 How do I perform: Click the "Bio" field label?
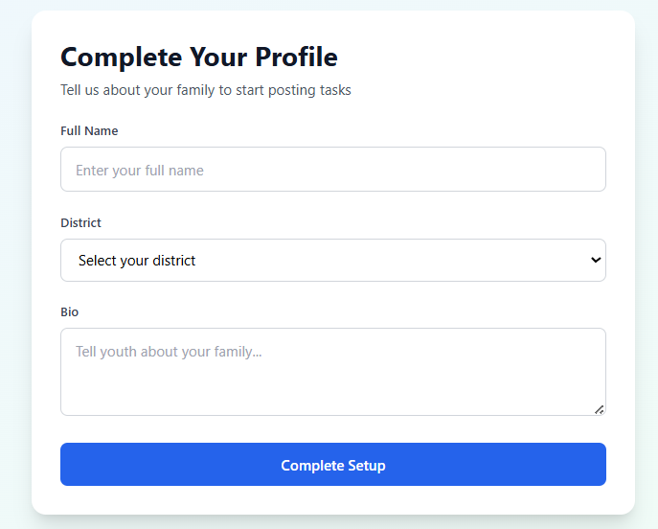70,312
